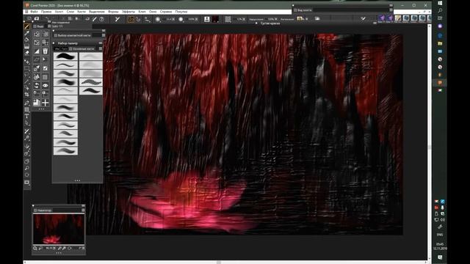Select the Lasso tool

pos(26,75)
